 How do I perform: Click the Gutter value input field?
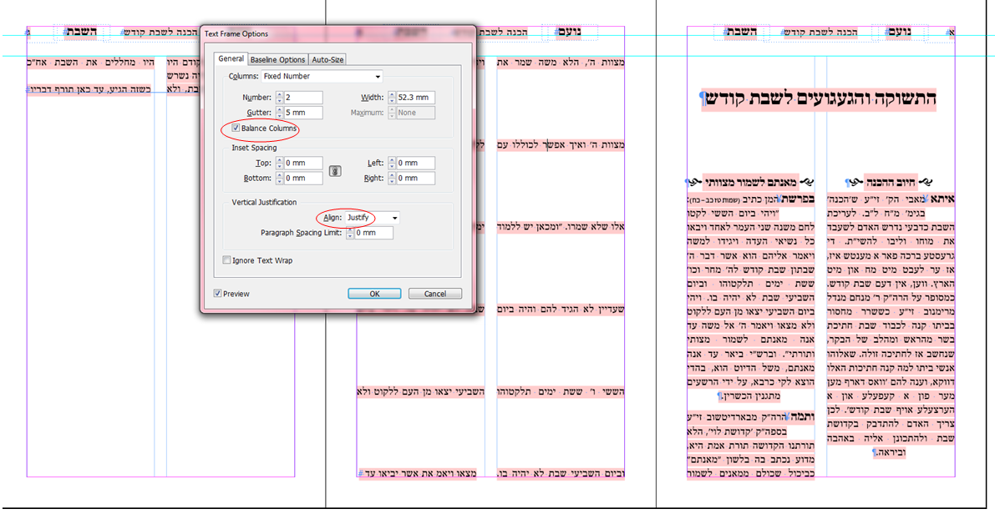pyautogui.click(x=303, y=113)
